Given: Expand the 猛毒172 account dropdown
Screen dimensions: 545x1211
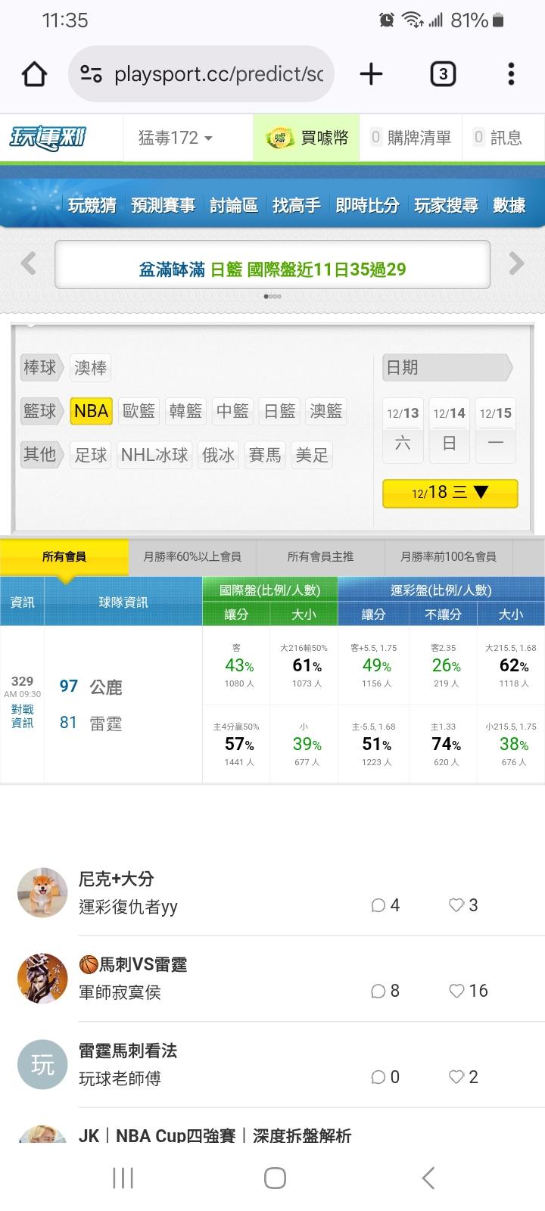Looking at the screenshot, I should point(176,138).
